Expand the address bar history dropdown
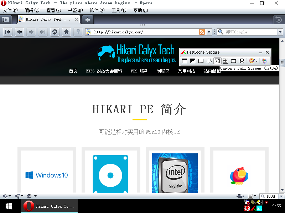 pyautogui.click(x=209, y=32)
